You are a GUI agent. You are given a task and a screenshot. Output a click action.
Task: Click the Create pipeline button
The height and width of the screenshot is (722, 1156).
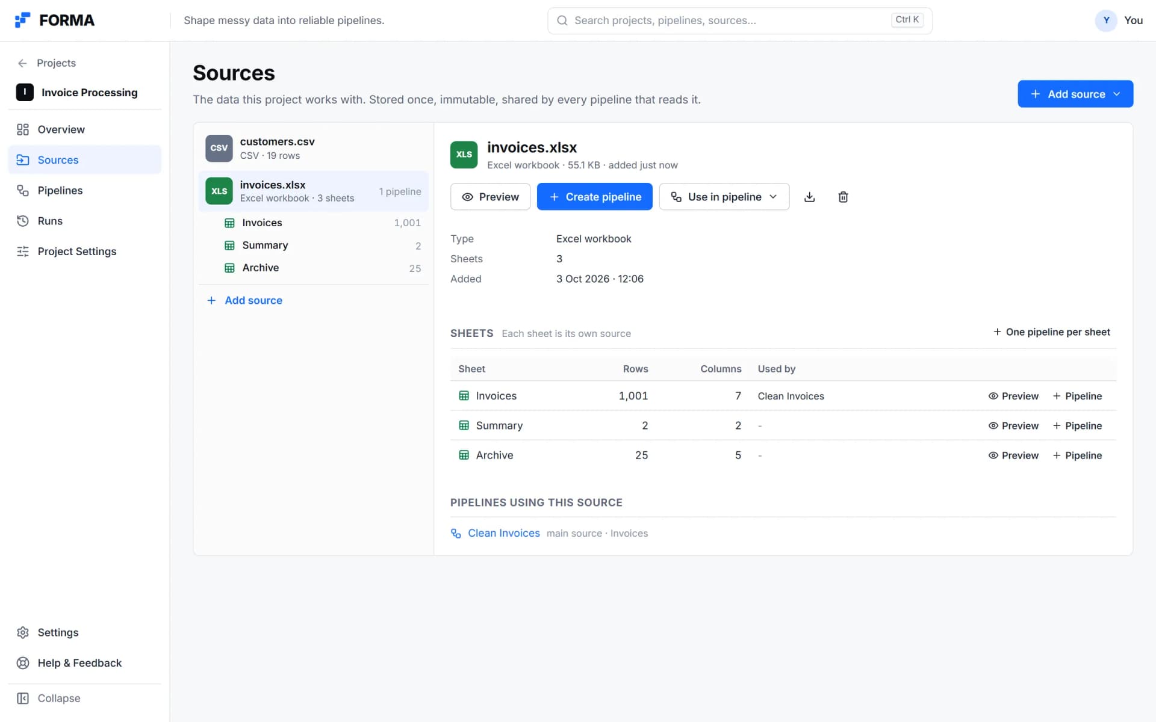(594, 197)
